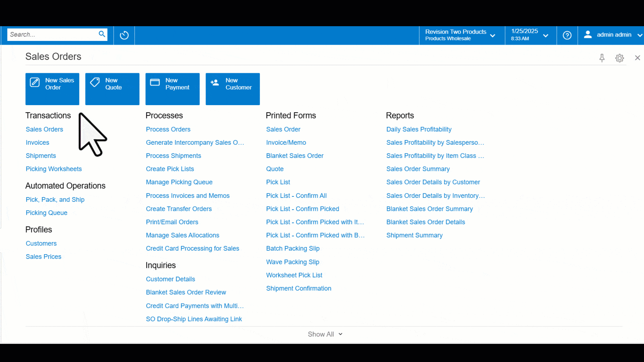Image resolution: width=644 pixels, height=362 pixels.
Task: Open Credit Card Processing for Sales
Action: point(193,248)
